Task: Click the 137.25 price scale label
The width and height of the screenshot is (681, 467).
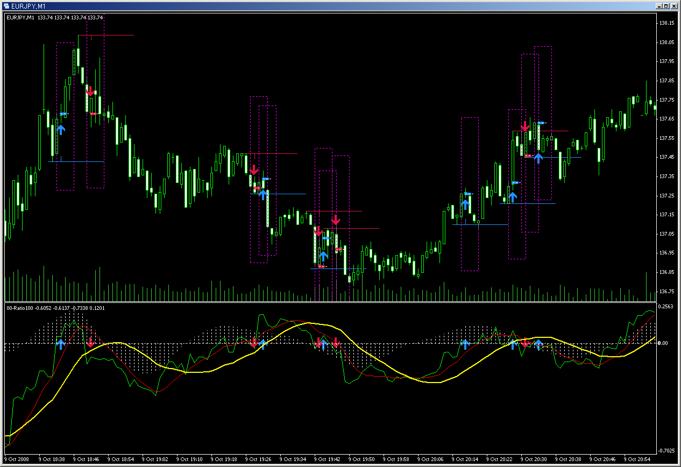Action: (667, 195)
